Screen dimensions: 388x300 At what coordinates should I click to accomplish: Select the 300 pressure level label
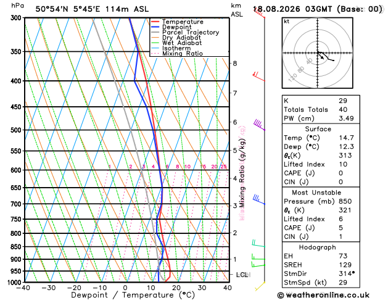pos(17,18)
